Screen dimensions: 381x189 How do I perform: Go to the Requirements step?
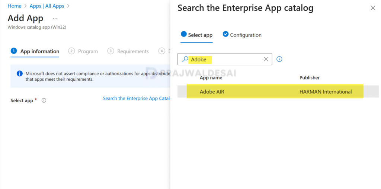point(128,51)
